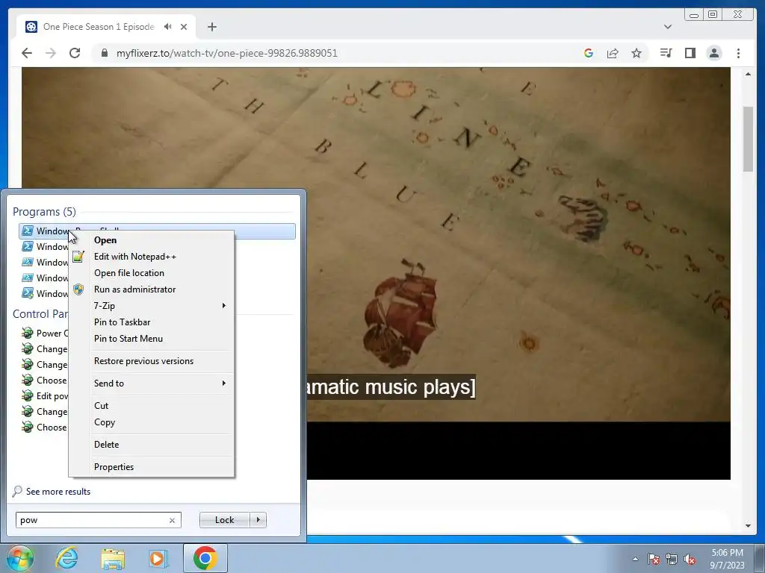Open Internet Explorer from taskbar

coord(66,558)
